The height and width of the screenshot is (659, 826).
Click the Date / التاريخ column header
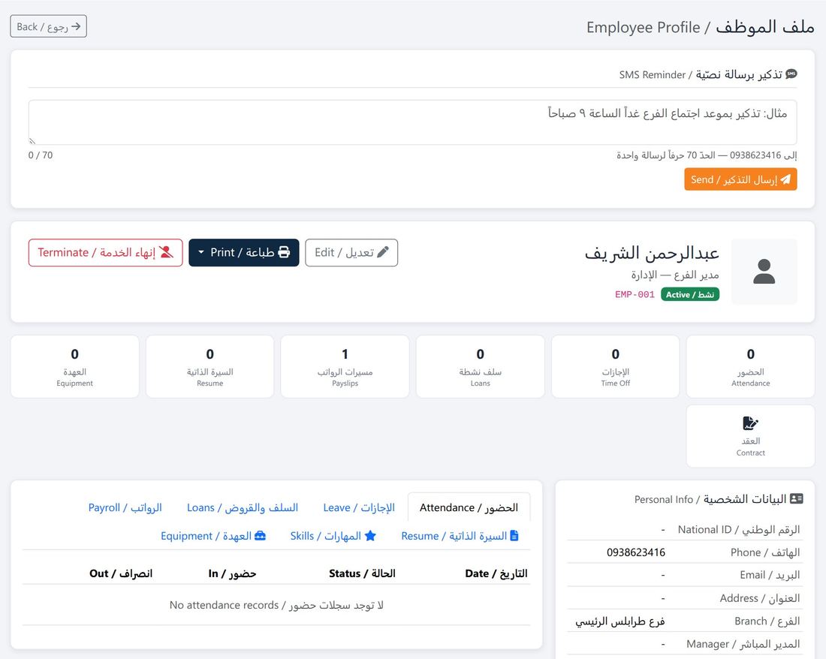(x=496, y=573)
